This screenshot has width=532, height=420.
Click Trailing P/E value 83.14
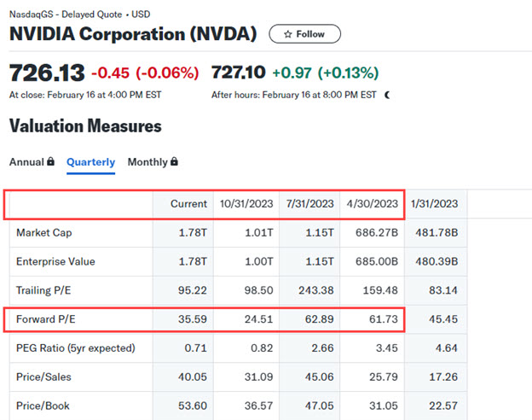click(x=443, y=290)
